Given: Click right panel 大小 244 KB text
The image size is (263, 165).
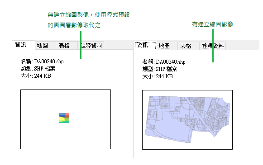Looking at the screenshot, I should tap(158, 76).
